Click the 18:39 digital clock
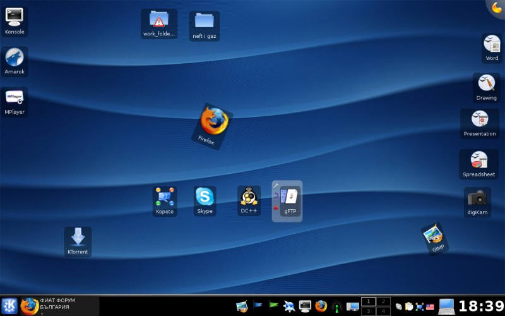 click(480, 307)
